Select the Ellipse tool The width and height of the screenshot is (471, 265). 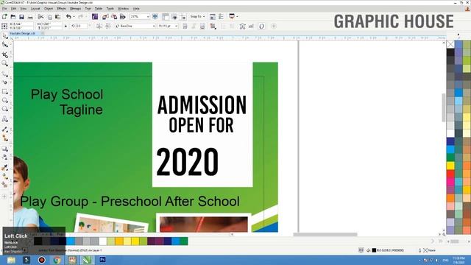click(x=5, y=100)
